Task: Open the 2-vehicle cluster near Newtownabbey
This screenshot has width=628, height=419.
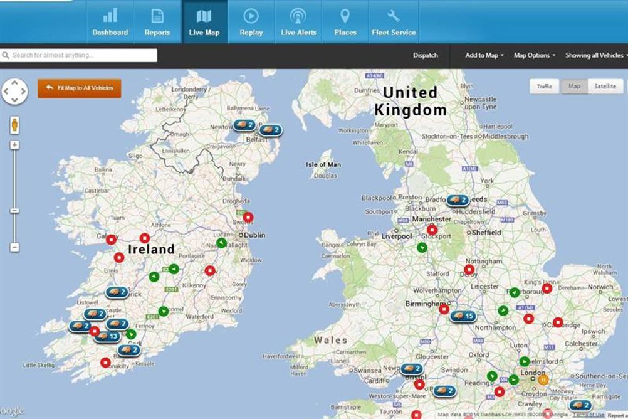Action: (x=244, y=125)
